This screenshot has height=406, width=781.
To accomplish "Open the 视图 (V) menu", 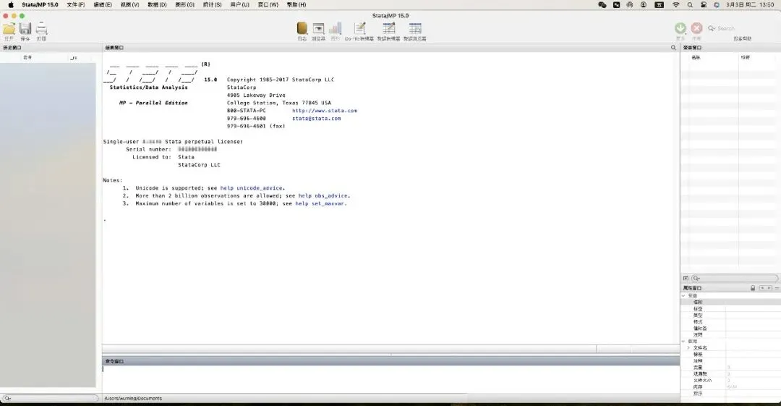I will tap(129, 4).
